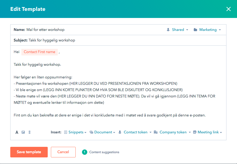Click the Snippets document icon
237x164 pixels.
(66, 132)
